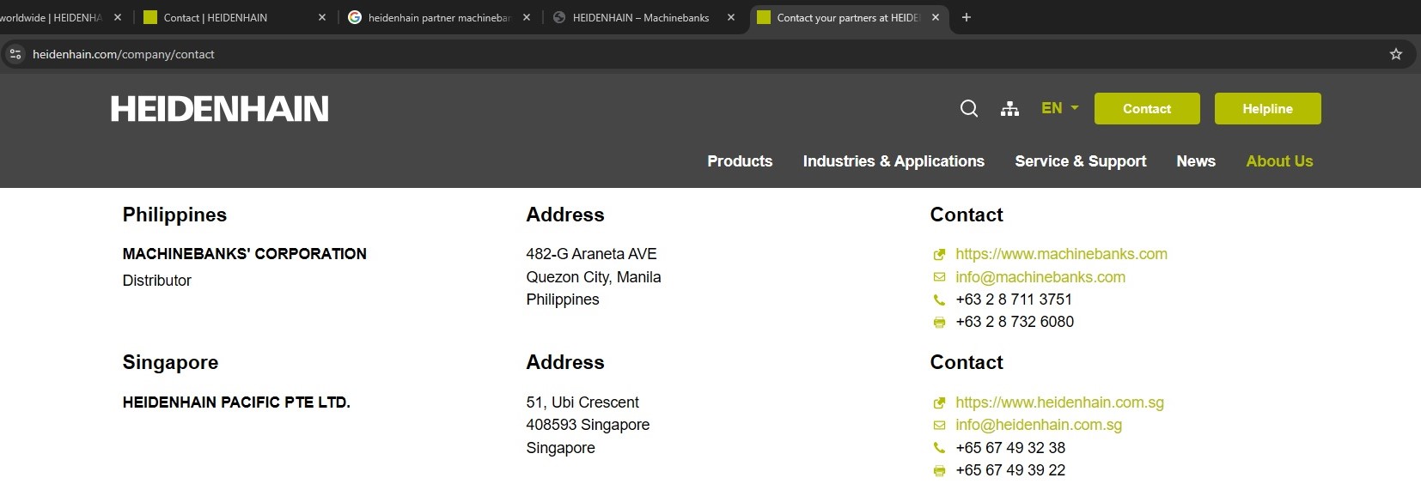
Task: Open a new browser tab
Action: click(x=966, y=17)
